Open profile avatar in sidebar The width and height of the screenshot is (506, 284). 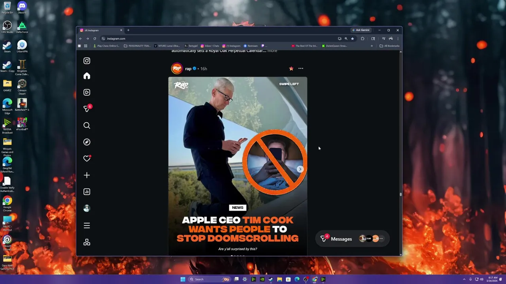(x=87, y=208)
